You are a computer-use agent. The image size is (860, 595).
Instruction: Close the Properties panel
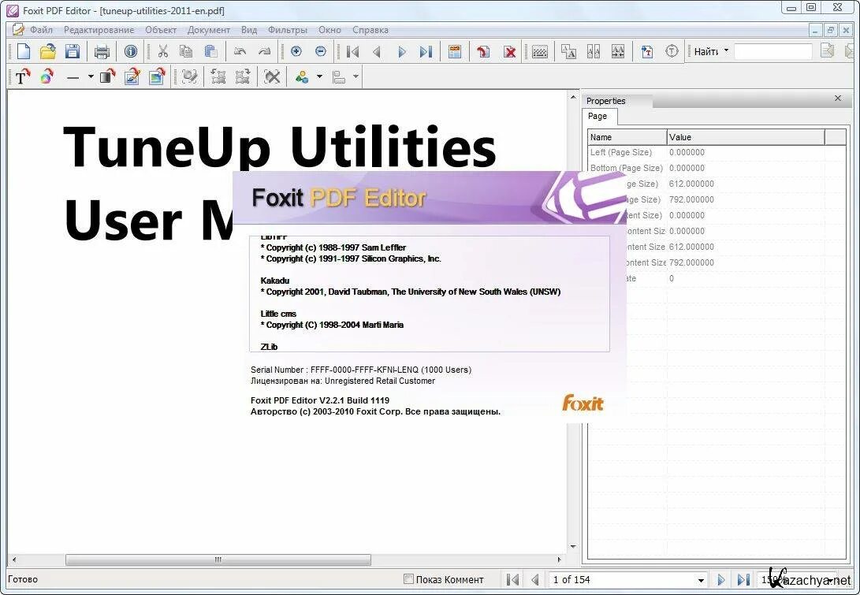pyautogui.click(x=837, y=99)
